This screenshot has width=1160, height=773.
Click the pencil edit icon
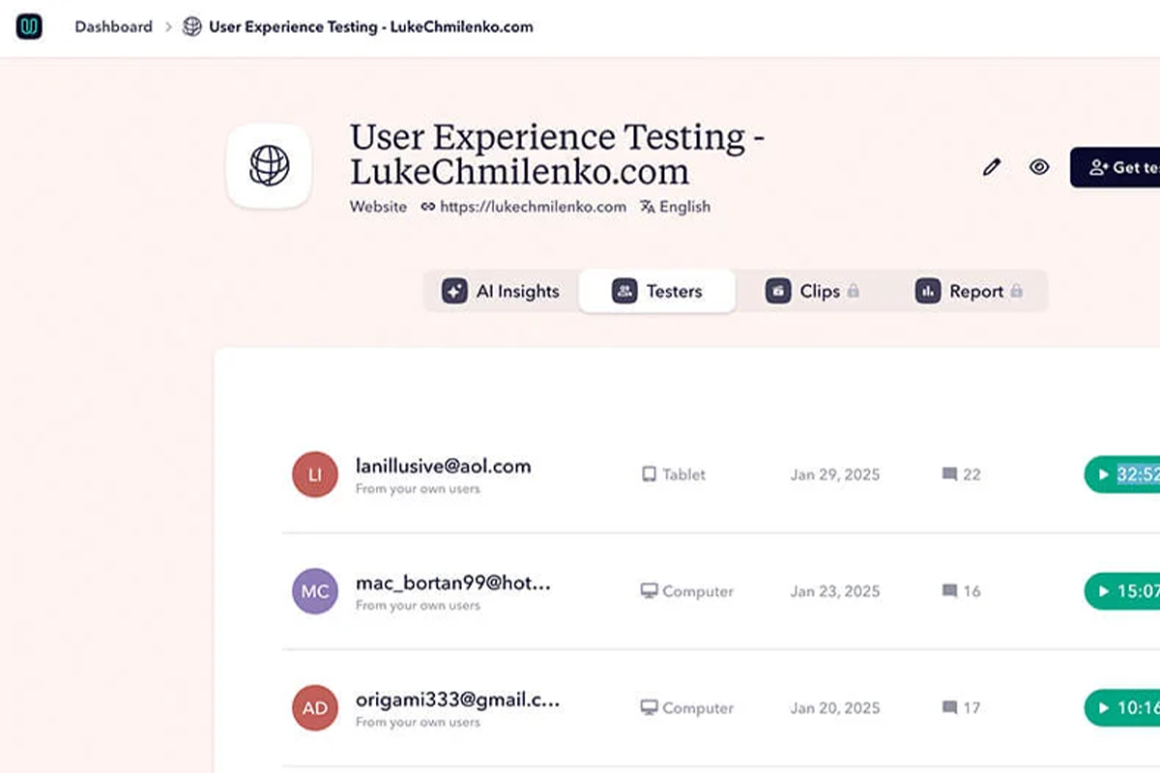click(991, 167)
